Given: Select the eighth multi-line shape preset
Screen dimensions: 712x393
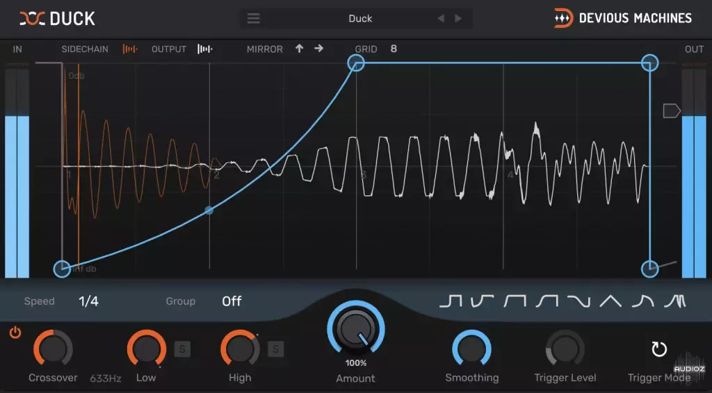Looking at the screenshot, I should (675, 301).
